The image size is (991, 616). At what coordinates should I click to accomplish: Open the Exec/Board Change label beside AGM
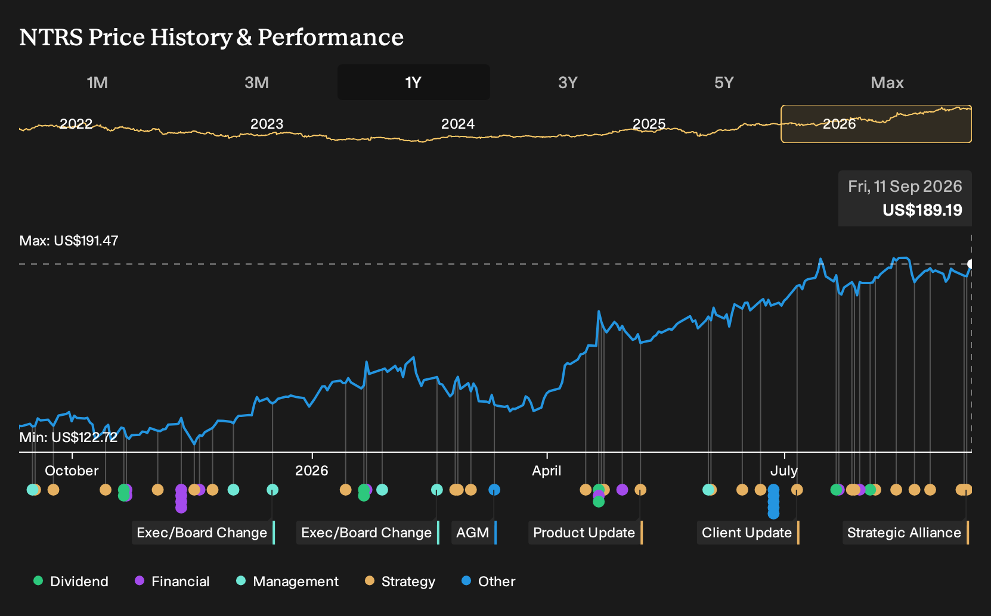click(x=368, y=533)
